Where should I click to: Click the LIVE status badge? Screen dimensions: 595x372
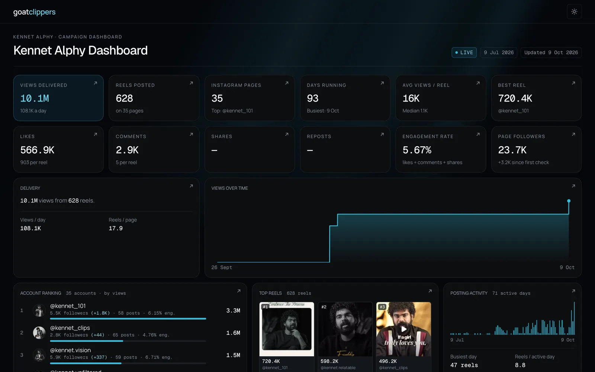[464, 52]
